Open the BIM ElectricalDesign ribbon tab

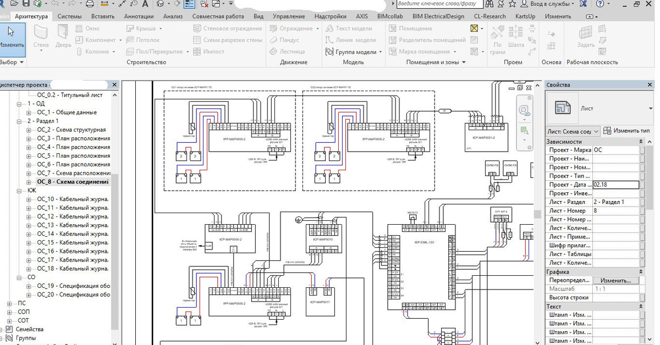pos(438,16)
